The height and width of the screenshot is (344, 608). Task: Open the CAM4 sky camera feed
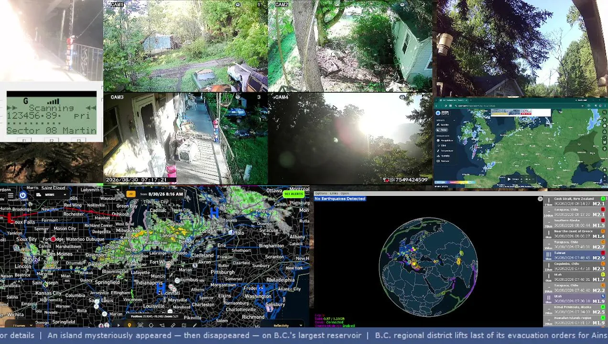click(x=350, y=138)
